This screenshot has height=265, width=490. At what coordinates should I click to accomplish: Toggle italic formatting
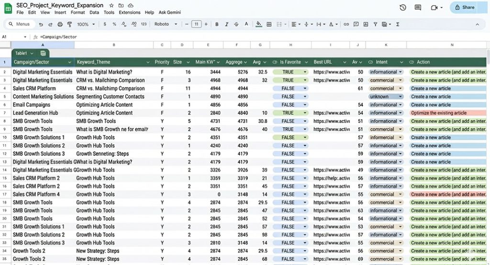(x=226, y=24)
